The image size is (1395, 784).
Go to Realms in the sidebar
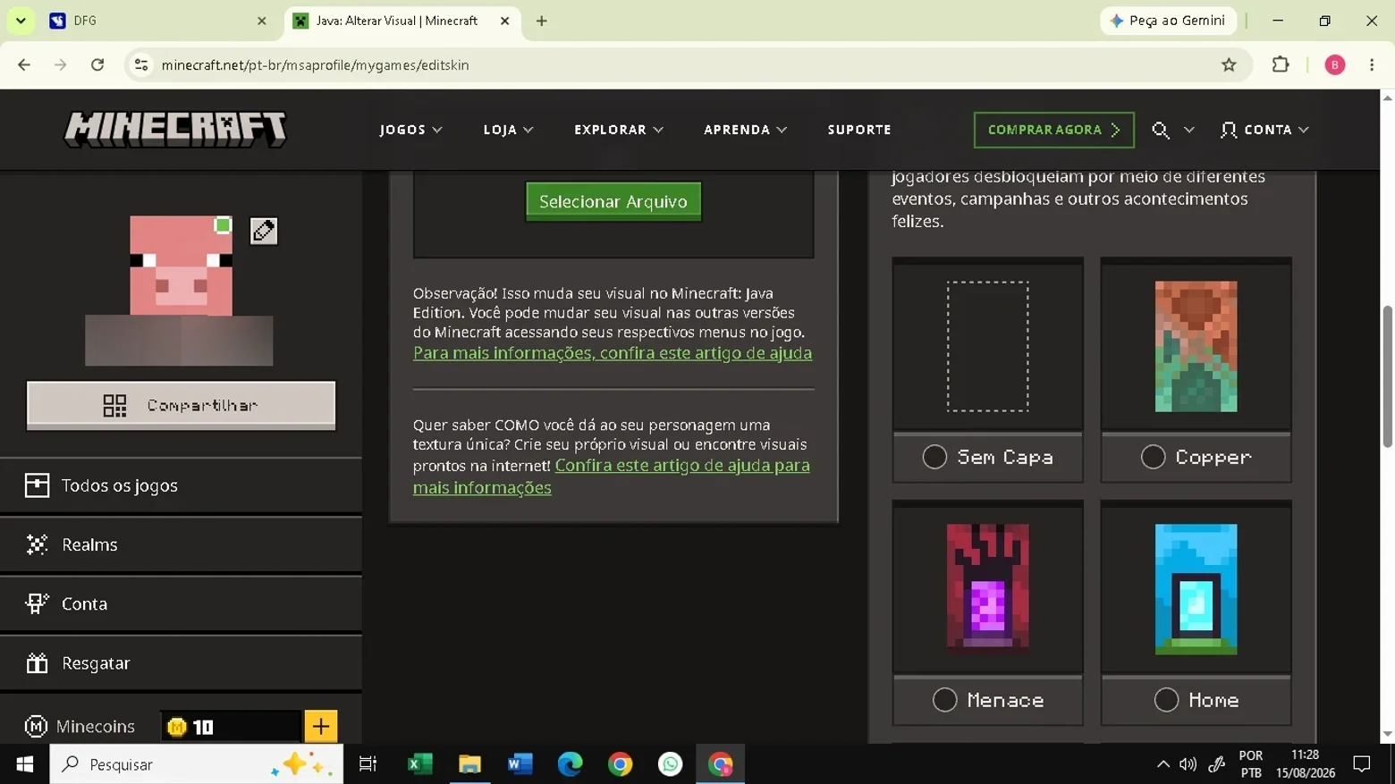[x=181, y=544]
